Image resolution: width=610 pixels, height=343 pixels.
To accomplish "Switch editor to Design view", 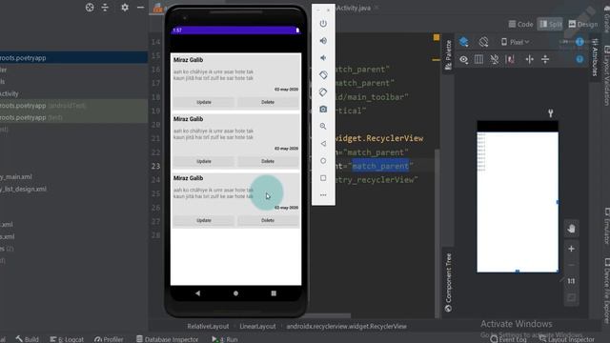I will coord(582,24).
